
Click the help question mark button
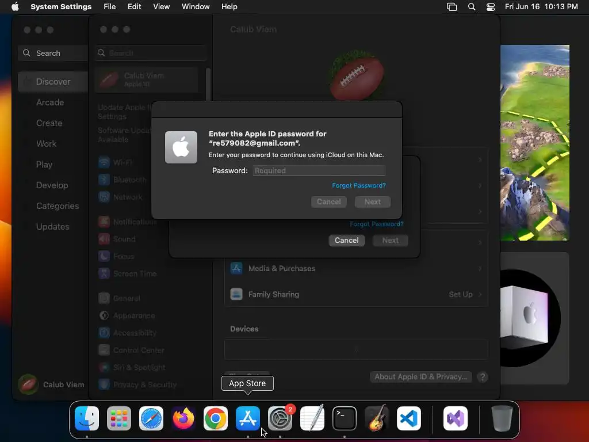(483, 377)
